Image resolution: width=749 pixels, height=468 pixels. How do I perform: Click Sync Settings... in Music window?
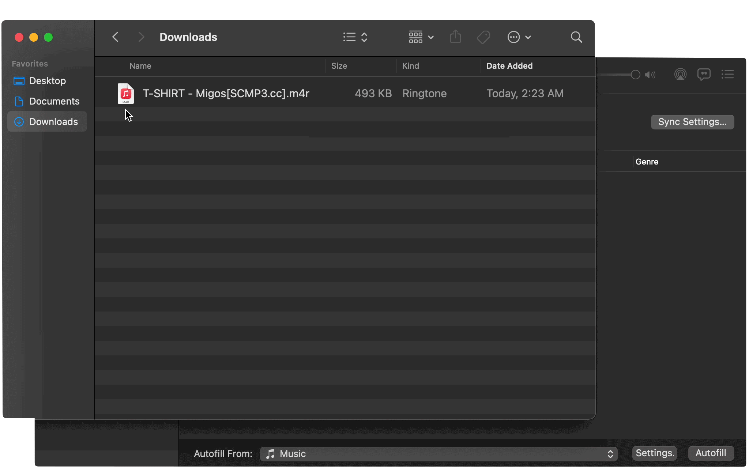tap(692, 122)
